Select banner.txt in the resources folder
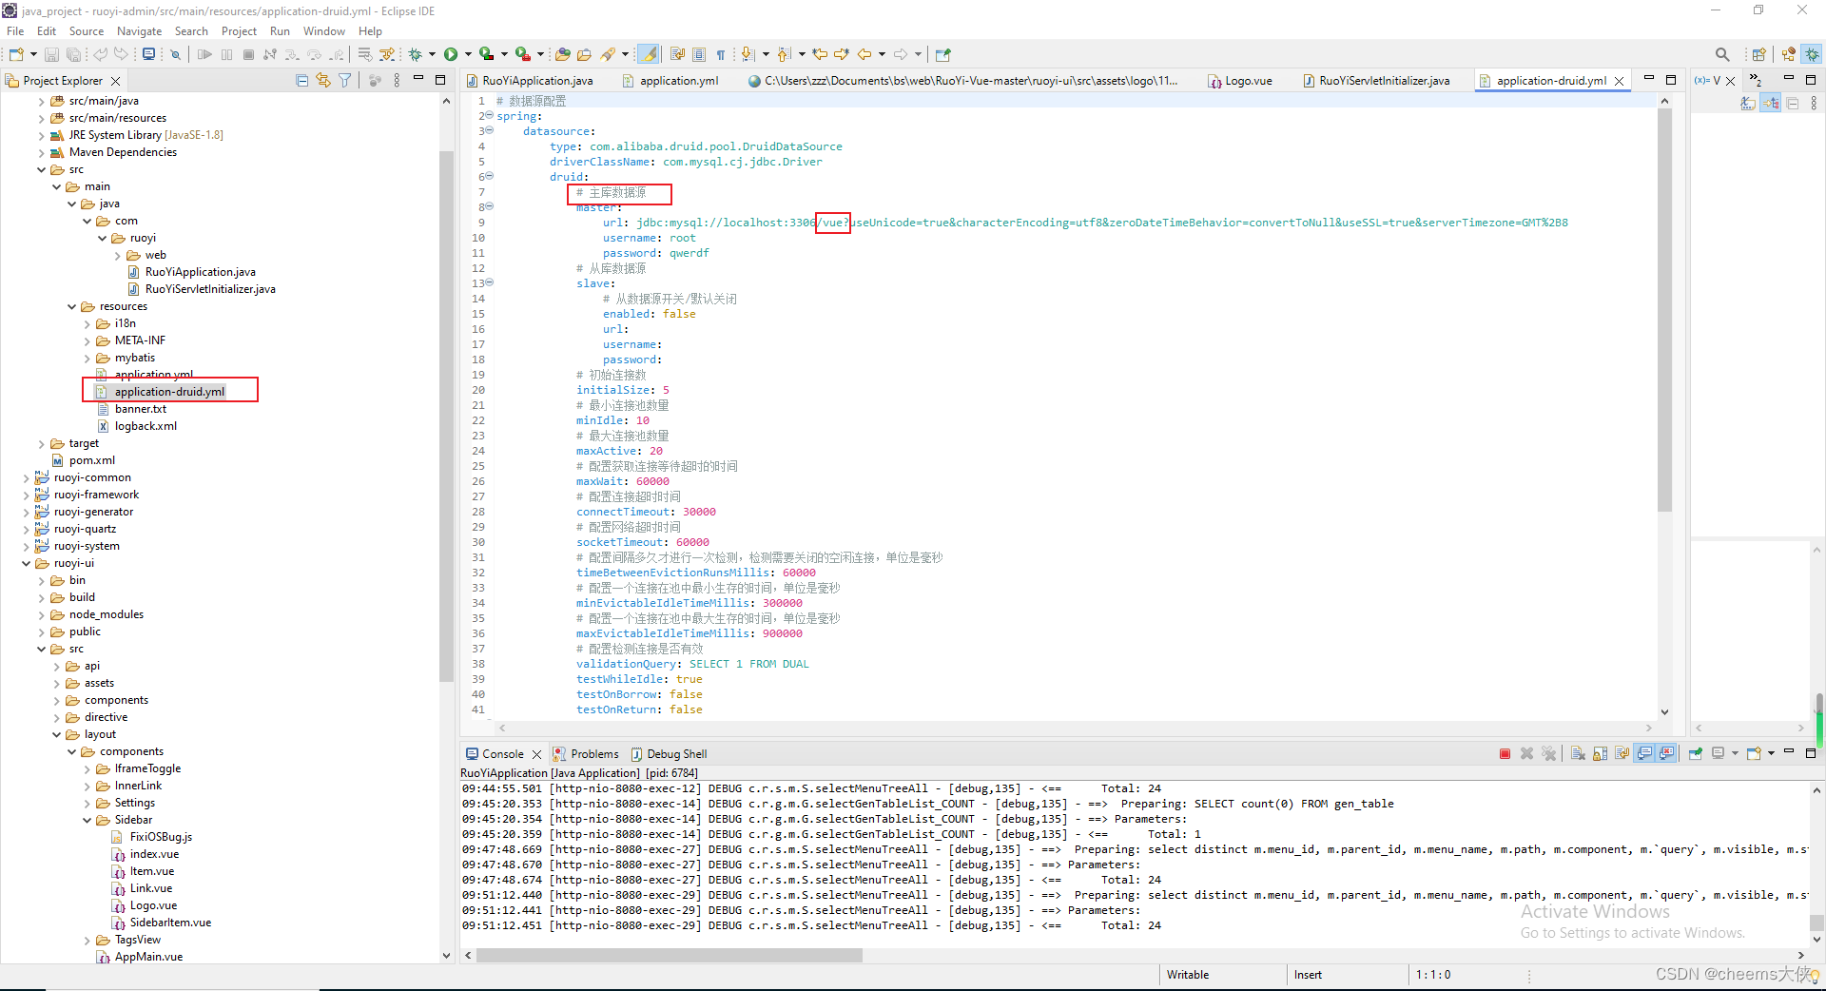Viewport: 1826px width, 991px height. point(140,409)
